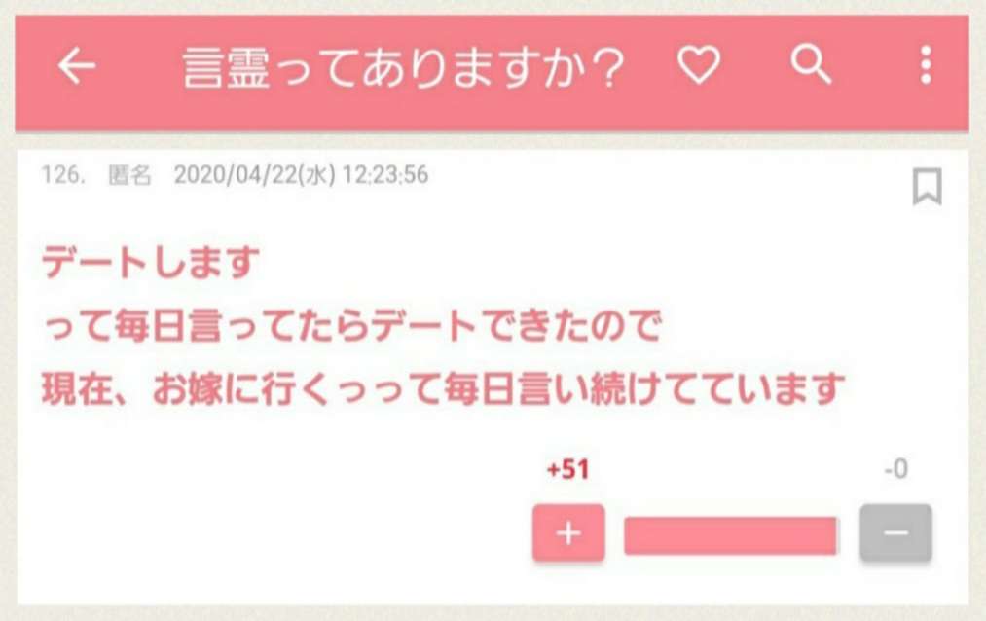This screenshot has height=621, width=986.
Task: Select comment number 126
Action: click(63, 175)
